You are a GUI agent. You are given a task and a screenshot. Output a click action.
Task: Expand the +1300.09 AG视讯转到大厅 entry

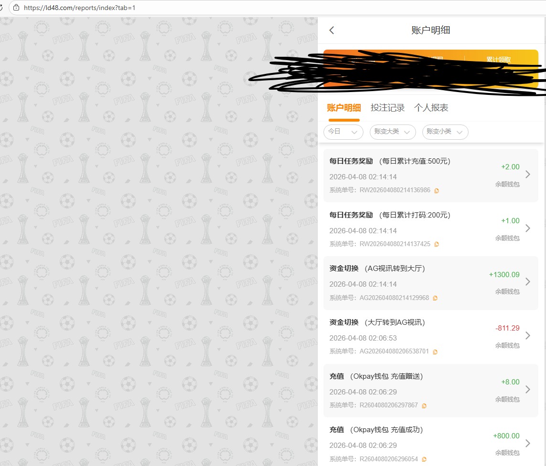click(527, 282)
